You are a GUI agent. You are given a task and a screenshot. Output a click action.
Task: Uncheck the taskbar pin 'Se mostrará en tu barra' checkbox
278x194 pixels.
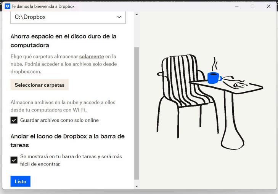[14, 160]
